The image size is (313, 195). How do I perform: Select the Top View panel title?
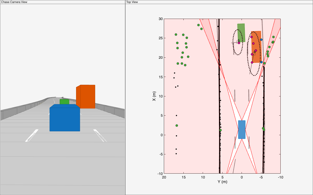(x=132, y=2)
